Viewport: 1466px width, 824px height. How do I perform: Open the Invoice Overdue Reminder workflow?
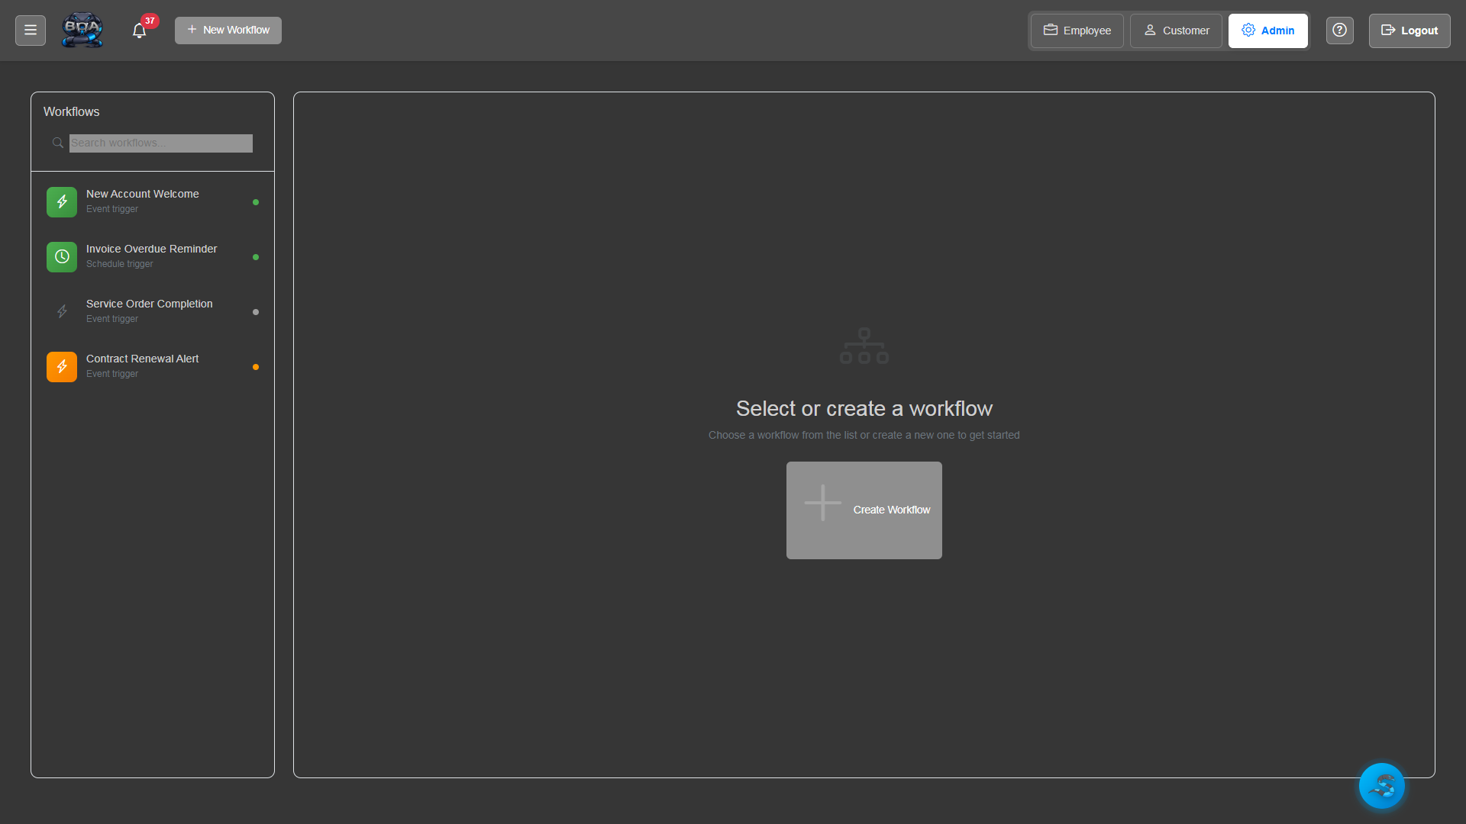[151, 256]
